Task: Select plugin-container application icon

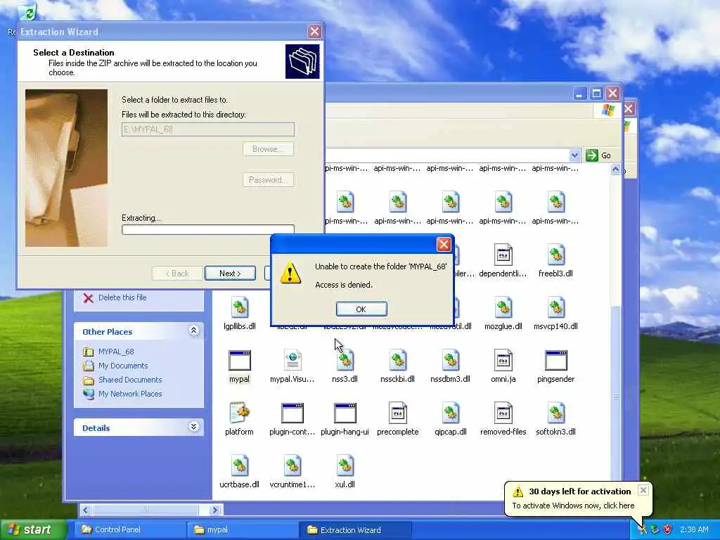Action: [292, 413]
